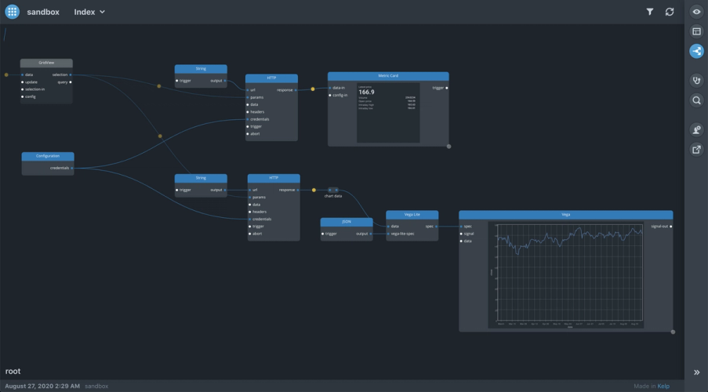708x392 pixels.
Task: Click the vega-lite-spec port on Vega Lite
Action: pyautogui.click(x=388, y=234)
